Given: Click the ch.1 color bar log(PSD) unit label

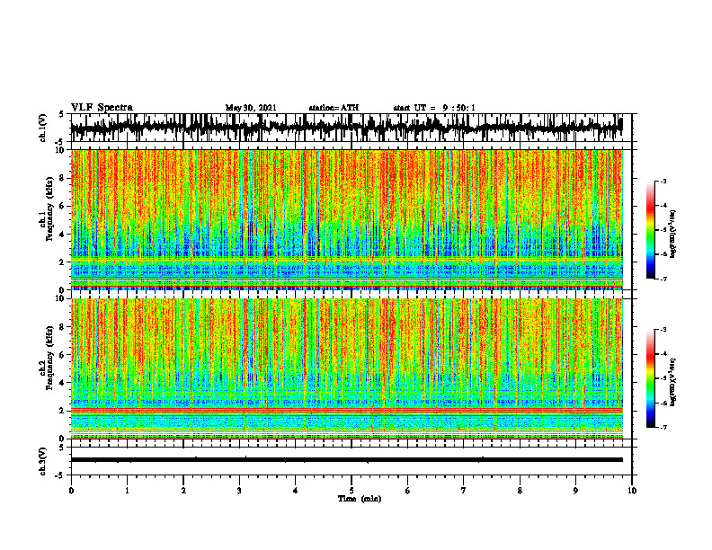Looking at the screenshot, I should pos(673,235).
